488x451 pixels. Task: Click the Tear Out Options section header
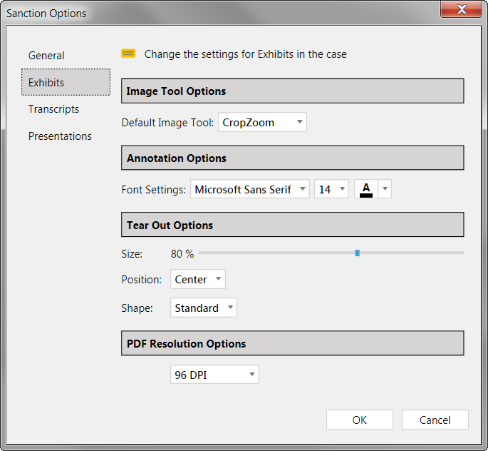[293, 225]
